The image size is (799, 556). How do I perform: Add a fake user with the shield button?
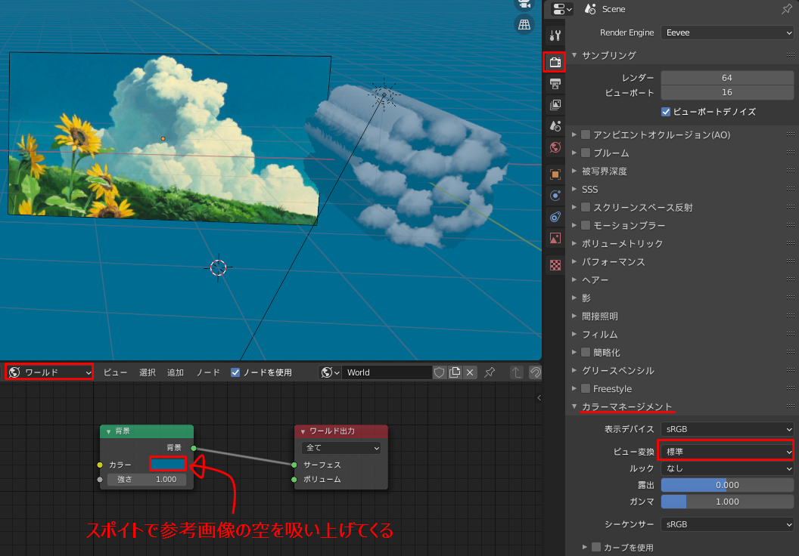point(439,372)
